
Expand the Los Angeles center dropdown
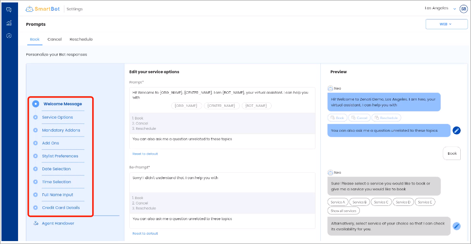click(x=440, y=8)
